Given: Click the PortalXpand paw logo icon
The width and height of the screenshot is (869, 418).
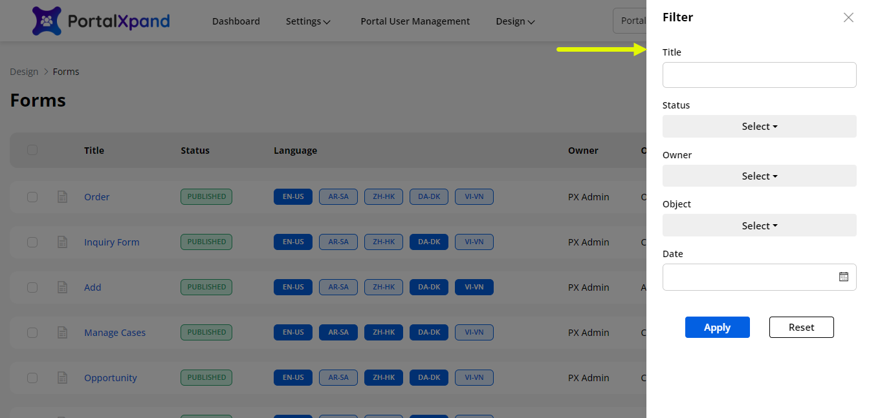Looking at the screenshot, I should pyautogui.click(x=47, y=21).
